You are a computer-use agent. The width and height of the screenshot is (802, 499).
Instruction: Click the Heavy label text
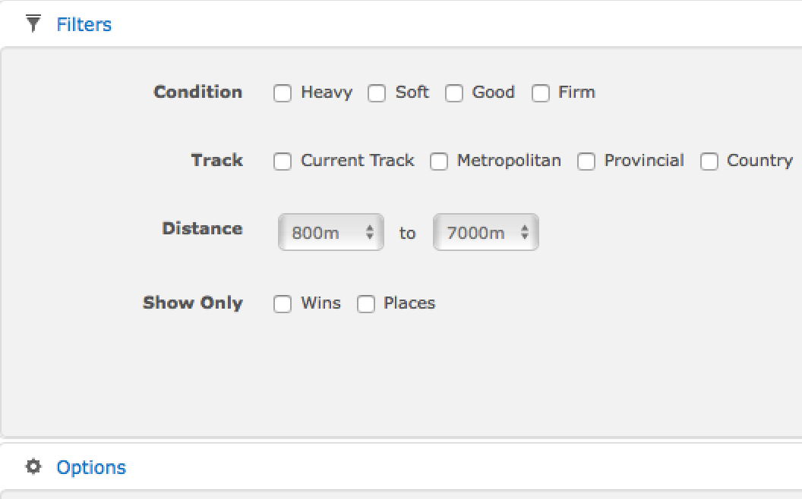[x=327, y=93]
